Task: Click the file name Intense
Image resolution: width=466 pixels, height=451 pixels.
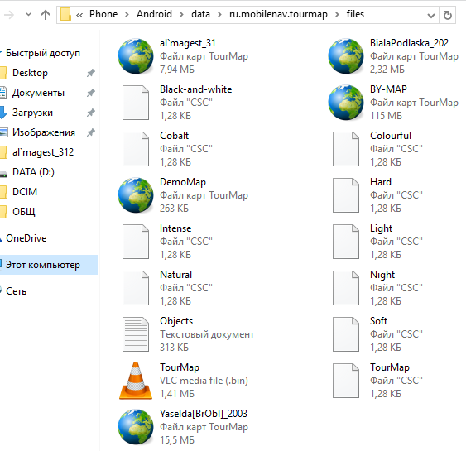Action: click(175, 228)
